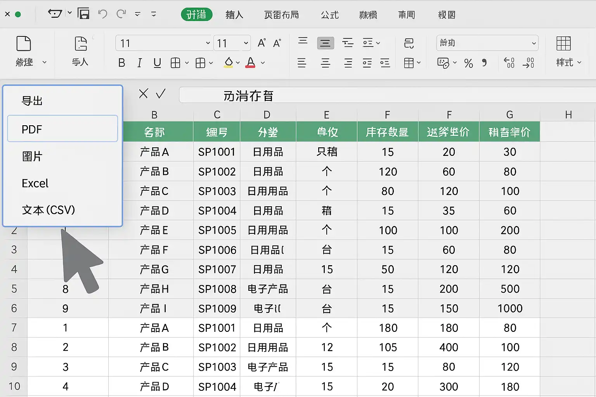Cancel formula entry with X icon

[144, 93]
